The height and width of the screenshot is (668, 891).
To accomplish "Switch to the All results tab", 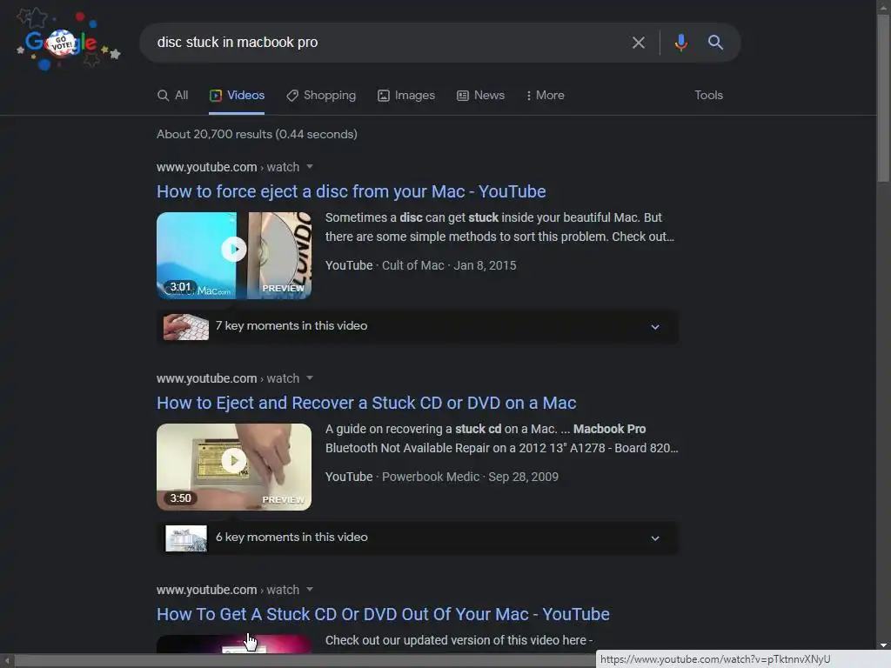I will pos(173,96).
